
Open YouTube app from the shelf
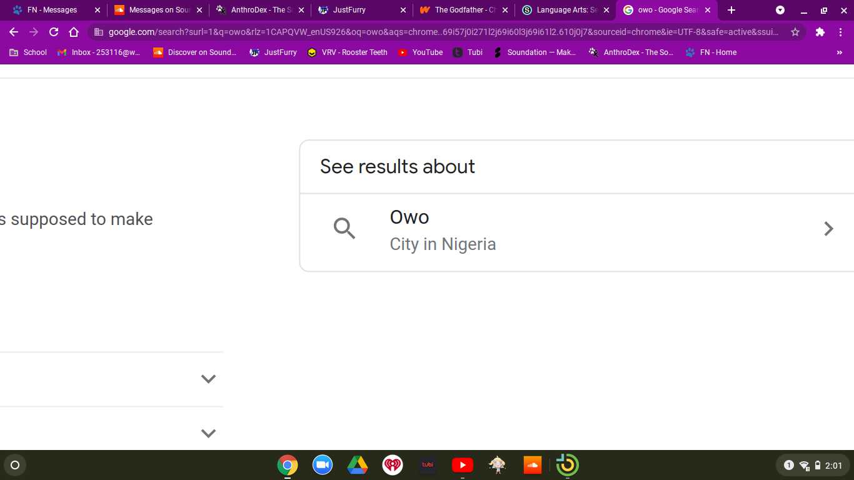[x=463, y=465]
